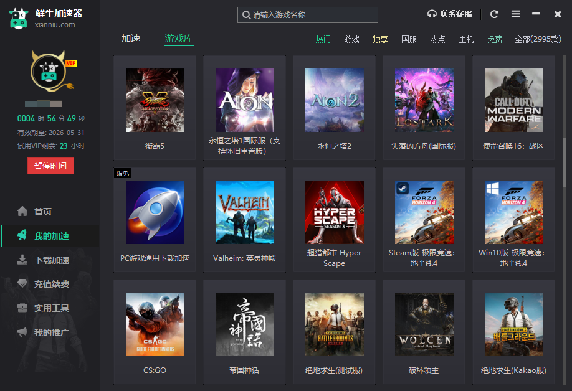The image size is (572, 391).
Task: Click the Valheim: 英灵神殿 title text
Action: (244, 258)
